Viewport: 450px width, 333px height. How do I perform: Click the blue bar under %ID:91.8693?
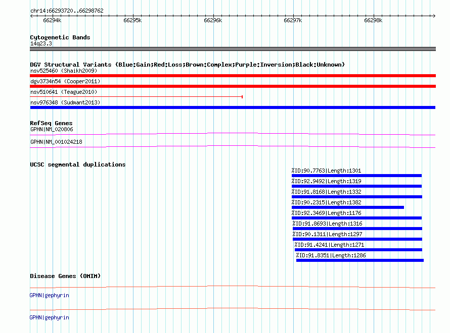click(357, 229)
